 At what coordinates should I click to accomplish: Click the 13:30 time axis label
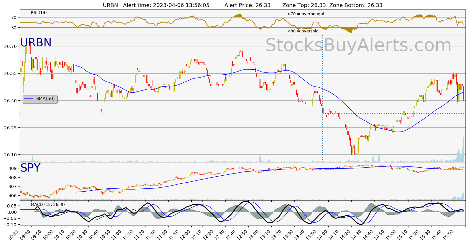point(288,236)
